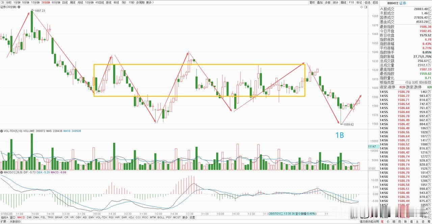Select the DMA indicator tab
Image resolution: width=432 pixels, height=224 pixels.
[x=36, y=218]
